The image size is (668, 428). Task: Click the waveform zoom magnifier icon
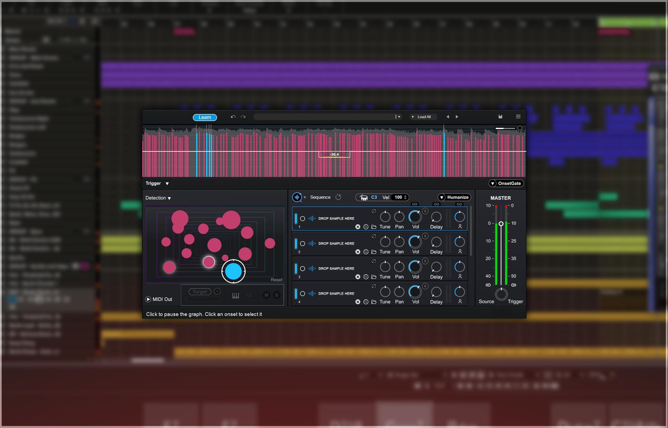tap(520, 129)
